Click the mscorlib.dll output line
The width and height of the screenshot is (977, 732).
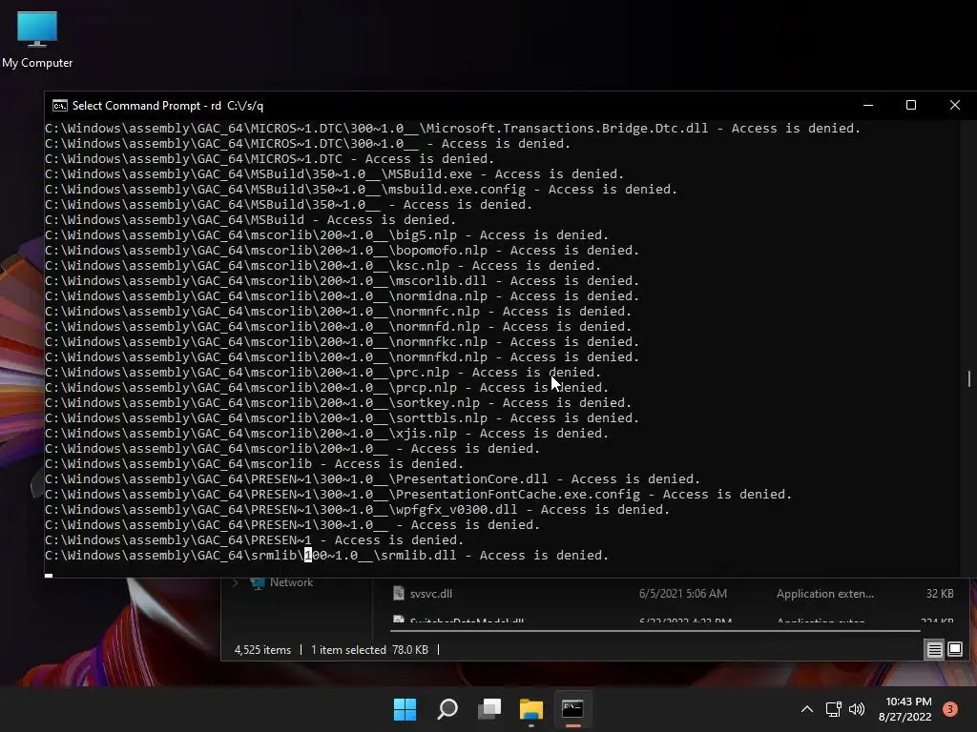click(x=342, y=281)
